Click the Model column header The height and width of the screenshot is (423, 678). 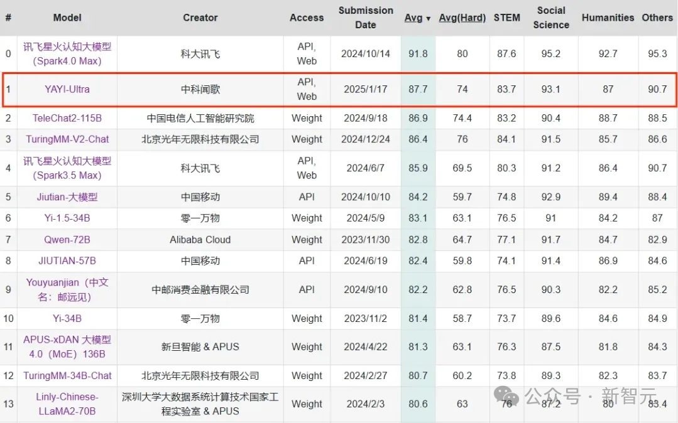67,18
